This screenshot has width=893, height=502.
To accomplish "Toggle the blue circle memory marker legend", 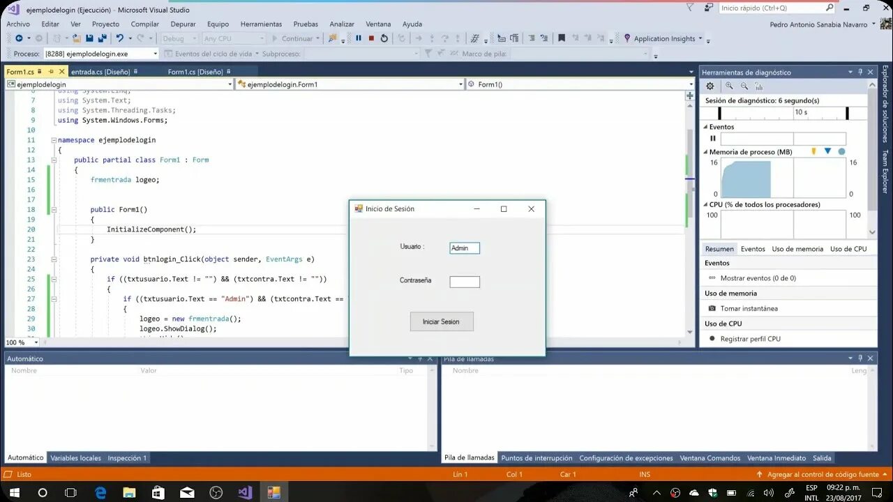I will [x=841, y=151].
